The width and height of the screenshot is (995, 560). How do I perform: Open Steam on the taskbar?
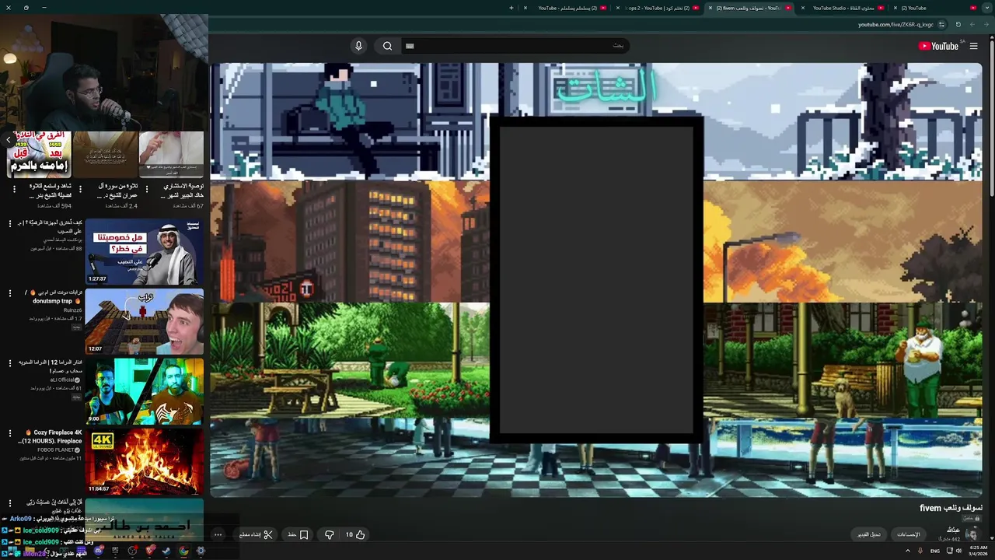pyautogui.click(x=166, y=551)
